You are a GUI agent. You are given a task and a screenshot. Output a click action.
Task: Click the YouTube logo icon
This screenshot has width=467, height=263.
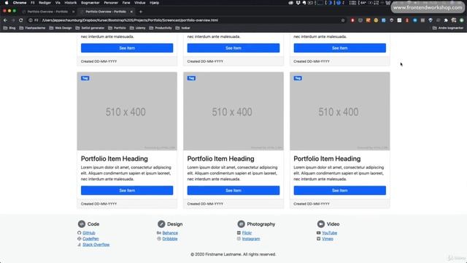coord(319,233)
